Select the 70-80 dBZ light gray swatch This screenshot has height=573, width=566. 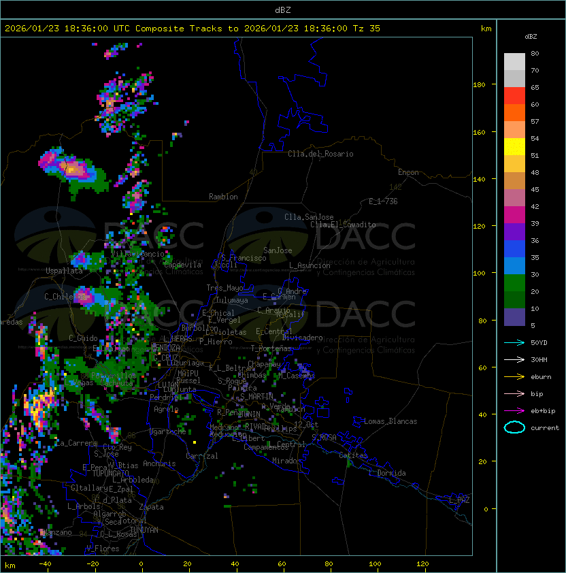click(x=514, y=62)
